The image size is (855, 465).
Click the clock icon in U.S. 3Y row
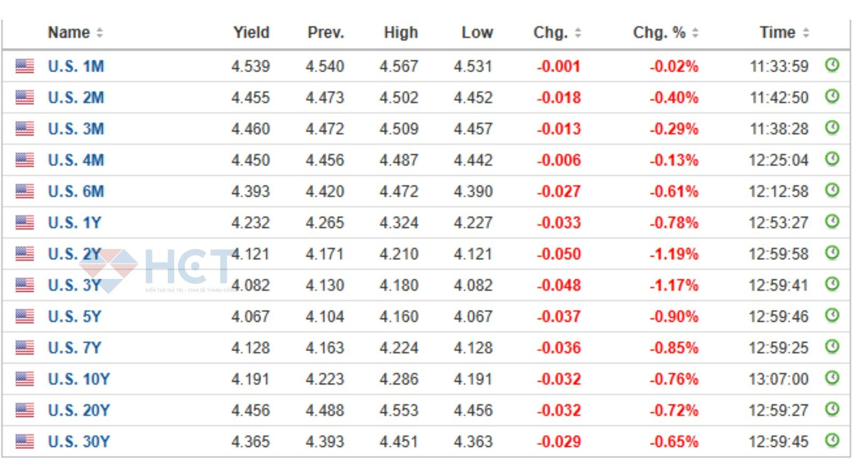point(831,284)
